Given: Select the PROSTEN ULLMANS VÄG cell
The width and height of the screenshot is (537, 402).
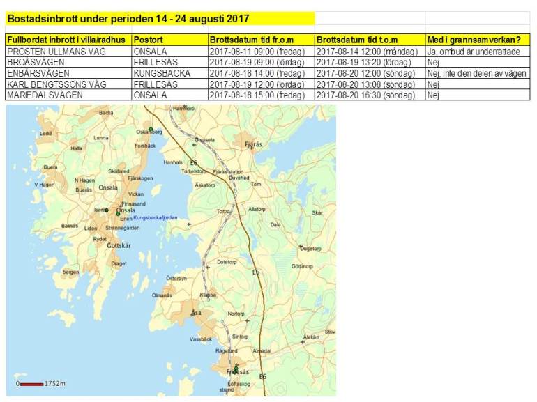Looking at the screenshot, I should 68,52.
